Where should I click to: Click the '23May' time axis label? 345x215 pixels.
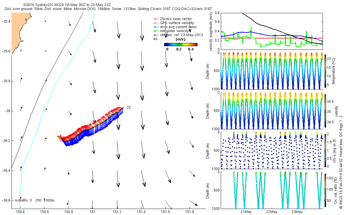297,212
